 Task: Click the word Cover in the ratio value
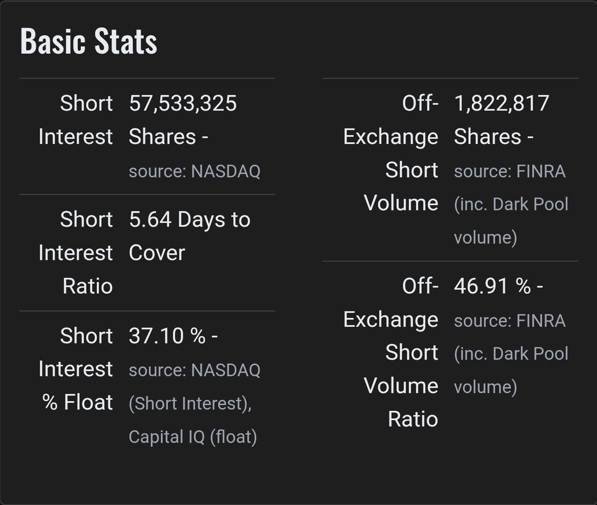(x=157, y=253)
